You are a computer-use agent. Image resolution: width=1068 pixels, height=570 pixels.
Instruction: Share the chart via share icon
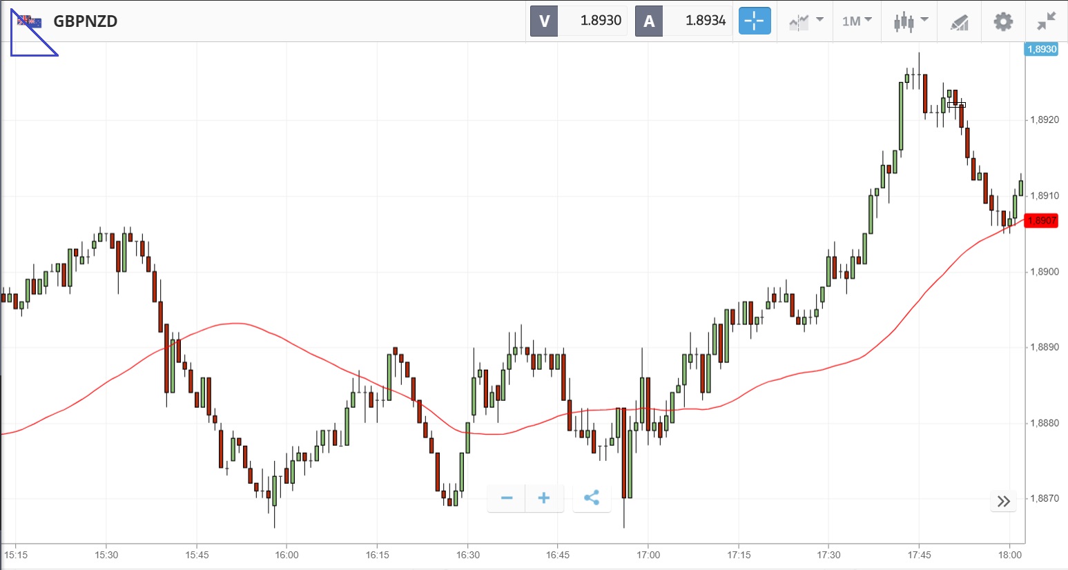pos(592,498)
